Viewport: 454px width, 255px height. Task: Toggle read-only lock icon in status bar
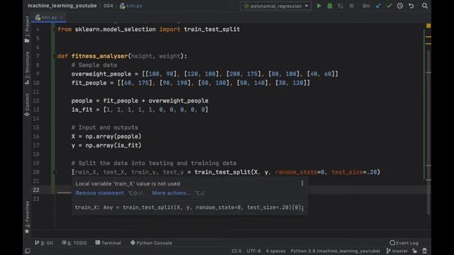(414, 251)
